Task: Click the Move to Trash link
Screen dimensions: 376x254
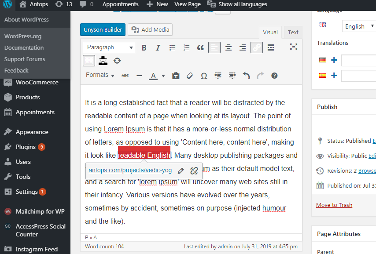Action: (334, 205)
